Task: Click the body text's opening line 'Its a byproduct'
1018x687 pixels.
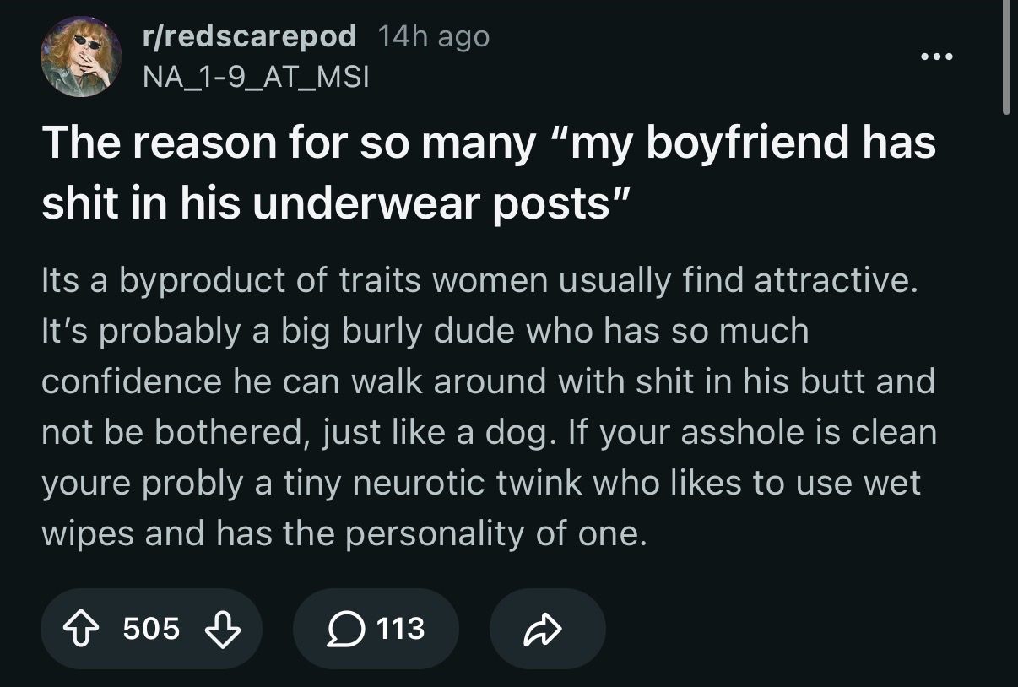Action: [479, 281]
